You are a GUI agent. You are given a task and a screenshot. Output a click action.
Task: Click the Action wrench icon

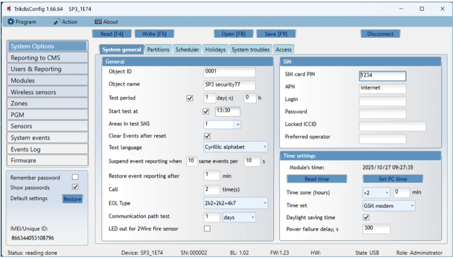coord(57,22)
